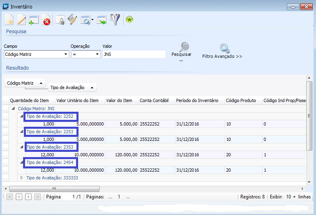Collapse the Código Matriz JNS group
Image resolution: width=316 pixels, height=215 pixels.
13,109
